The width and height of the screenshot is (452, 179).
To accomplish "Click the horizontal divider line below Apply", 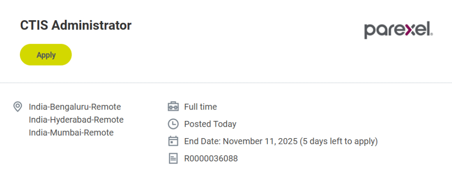I will [x=226, y=83].
